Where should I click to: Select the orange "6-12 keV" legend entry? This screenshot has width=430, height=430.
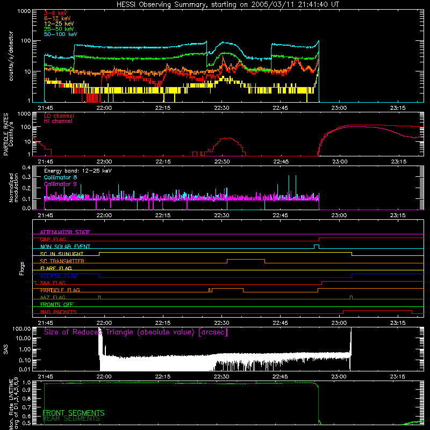57,18
